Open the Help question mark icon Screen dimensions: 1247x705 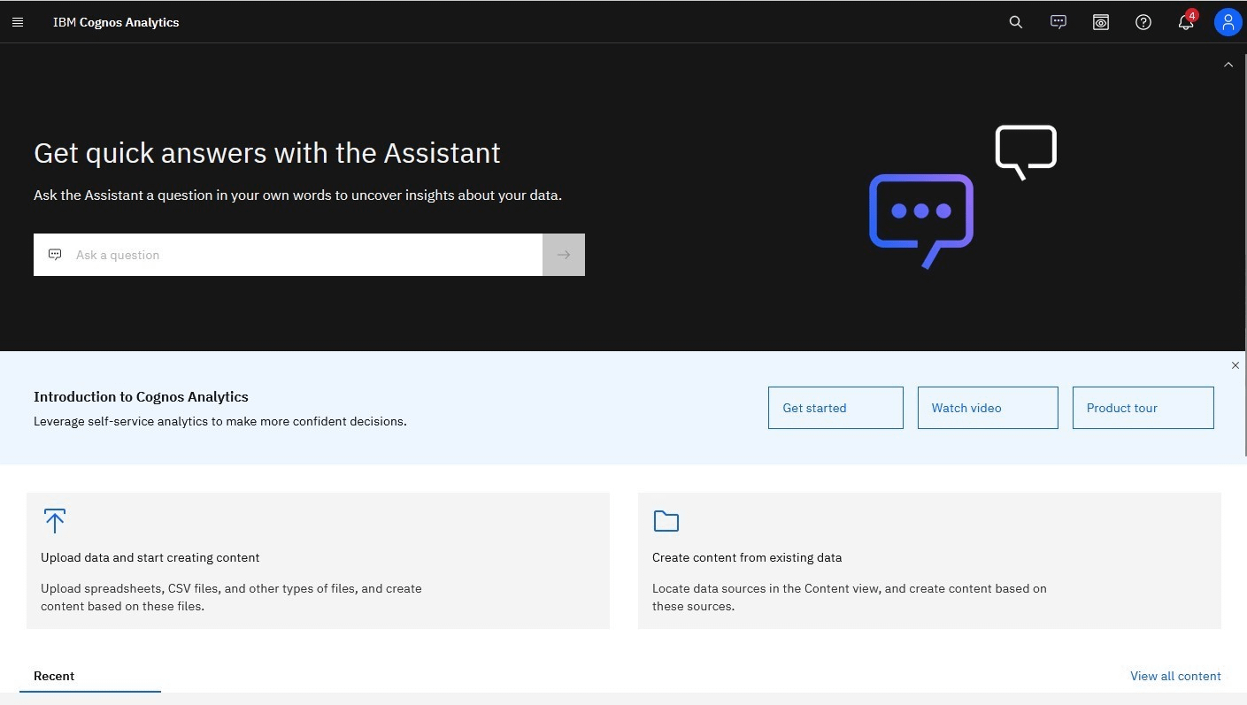[1143, 22]
